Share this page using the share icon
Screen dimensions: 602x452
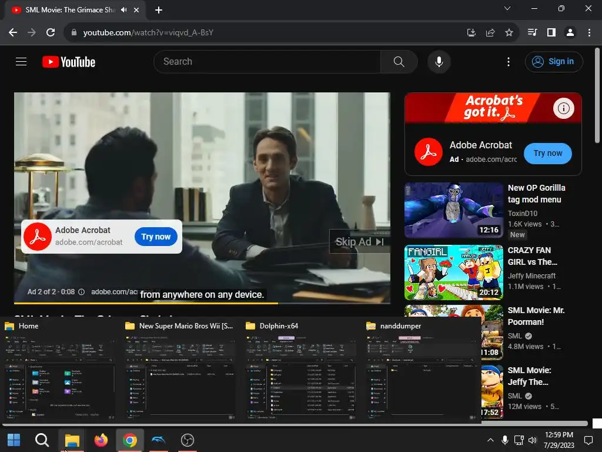pyautogui.click(x=490, y=33)
